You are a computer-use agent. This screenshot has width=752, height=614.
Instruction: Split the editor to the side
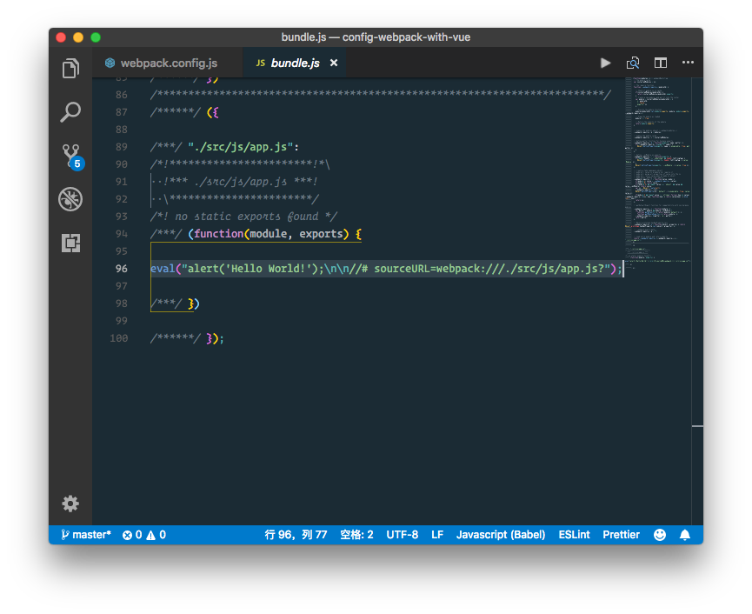tap(661, 63)
